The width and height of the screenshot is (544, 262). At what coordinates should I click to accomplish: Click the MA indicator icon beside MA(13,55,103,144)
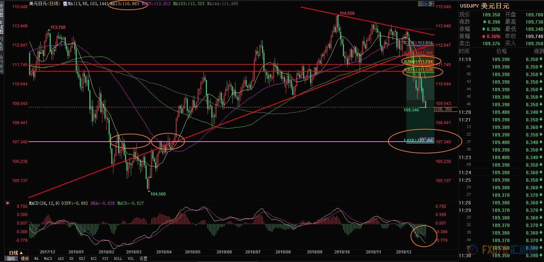pos(64,4)
